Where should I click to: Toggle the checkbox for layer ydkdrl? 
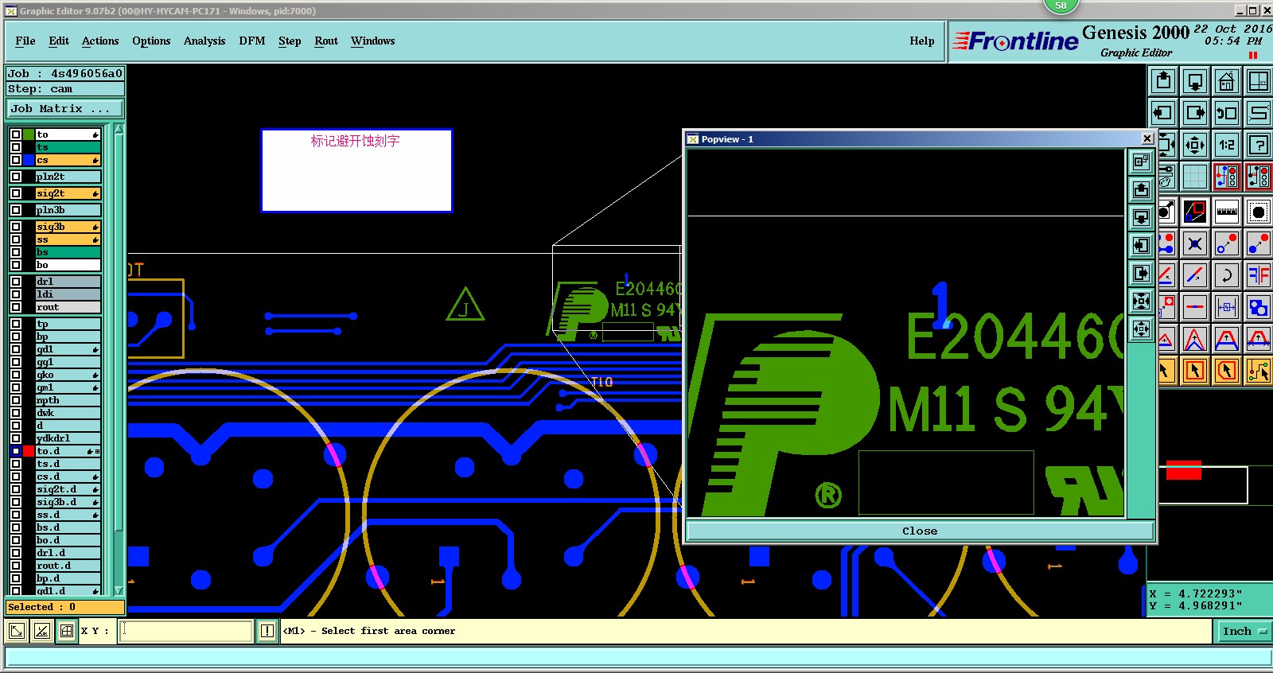(16, 438)
